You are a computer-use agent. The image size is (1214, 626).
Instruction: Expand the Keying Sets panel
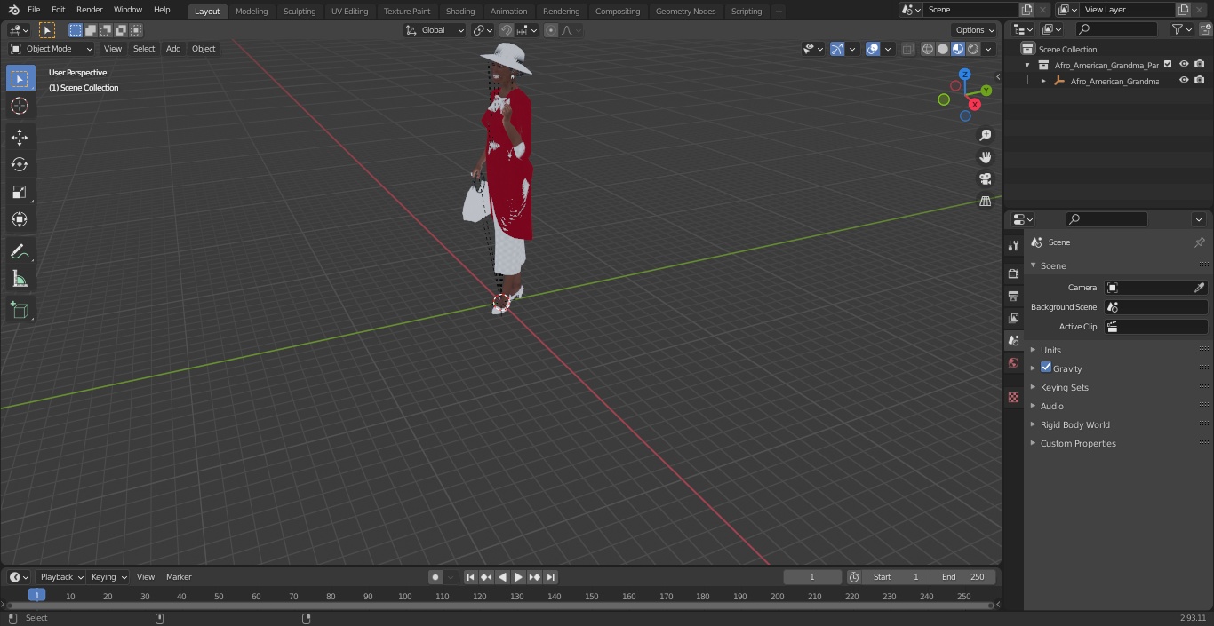click(x=1064, y=387)
